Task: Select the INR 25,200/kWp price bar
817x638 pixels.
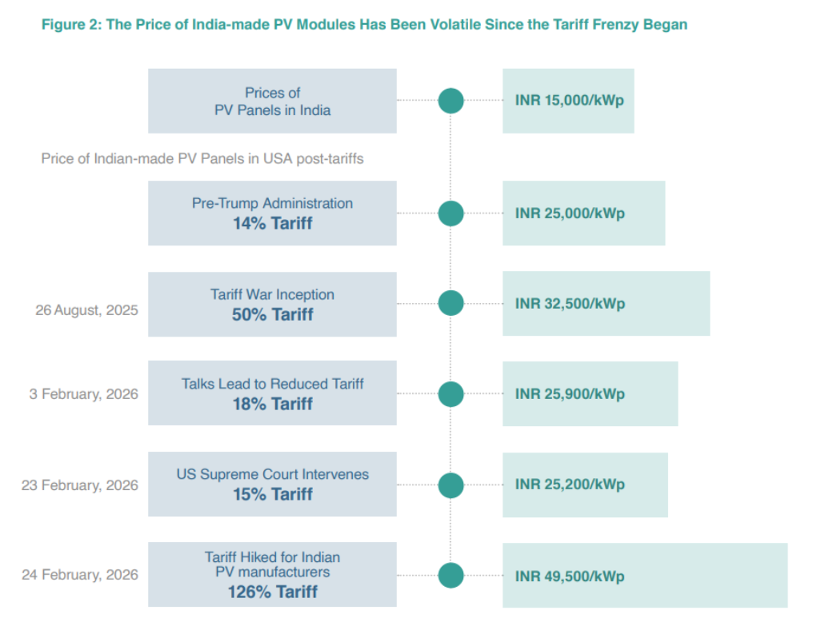Action: point(585,484)
